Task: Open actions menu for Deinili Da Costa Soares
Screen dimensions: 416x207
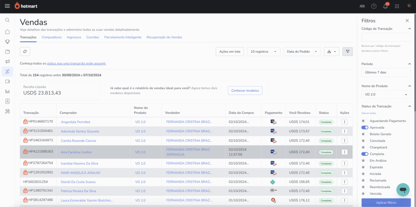Action: click(344, 182)
